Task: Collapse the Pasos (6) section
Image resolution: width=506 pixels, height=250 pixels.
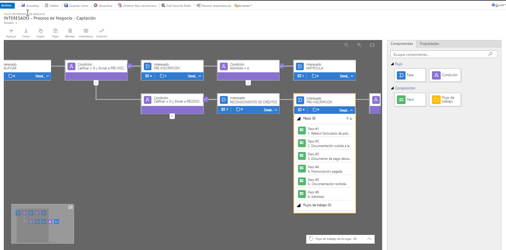Action: click(x=299, y=118)
